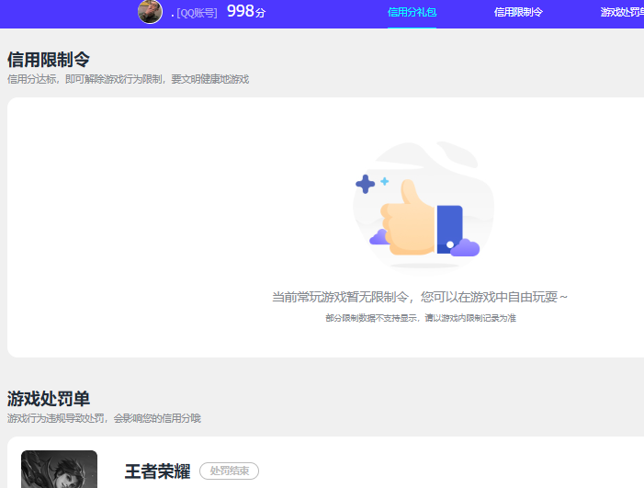
Task: Click the 信用分达标 subtitle text
Action: 128,79
